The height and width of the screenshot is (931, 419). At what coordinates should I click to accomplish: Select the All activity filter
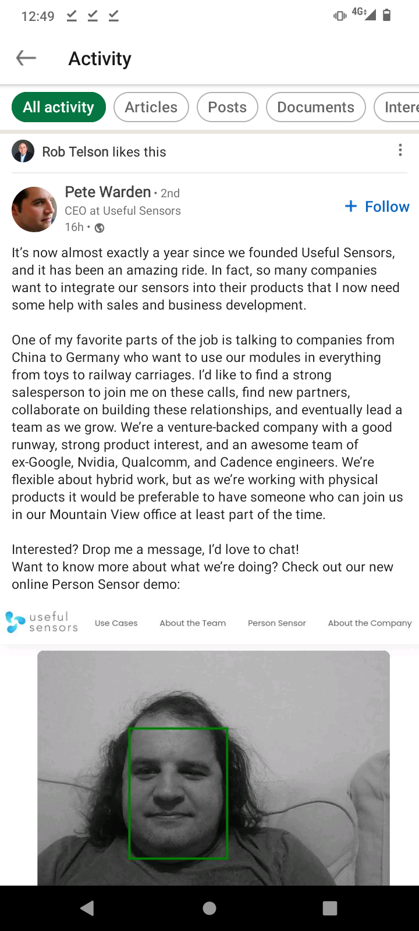[x=59, y=107]
